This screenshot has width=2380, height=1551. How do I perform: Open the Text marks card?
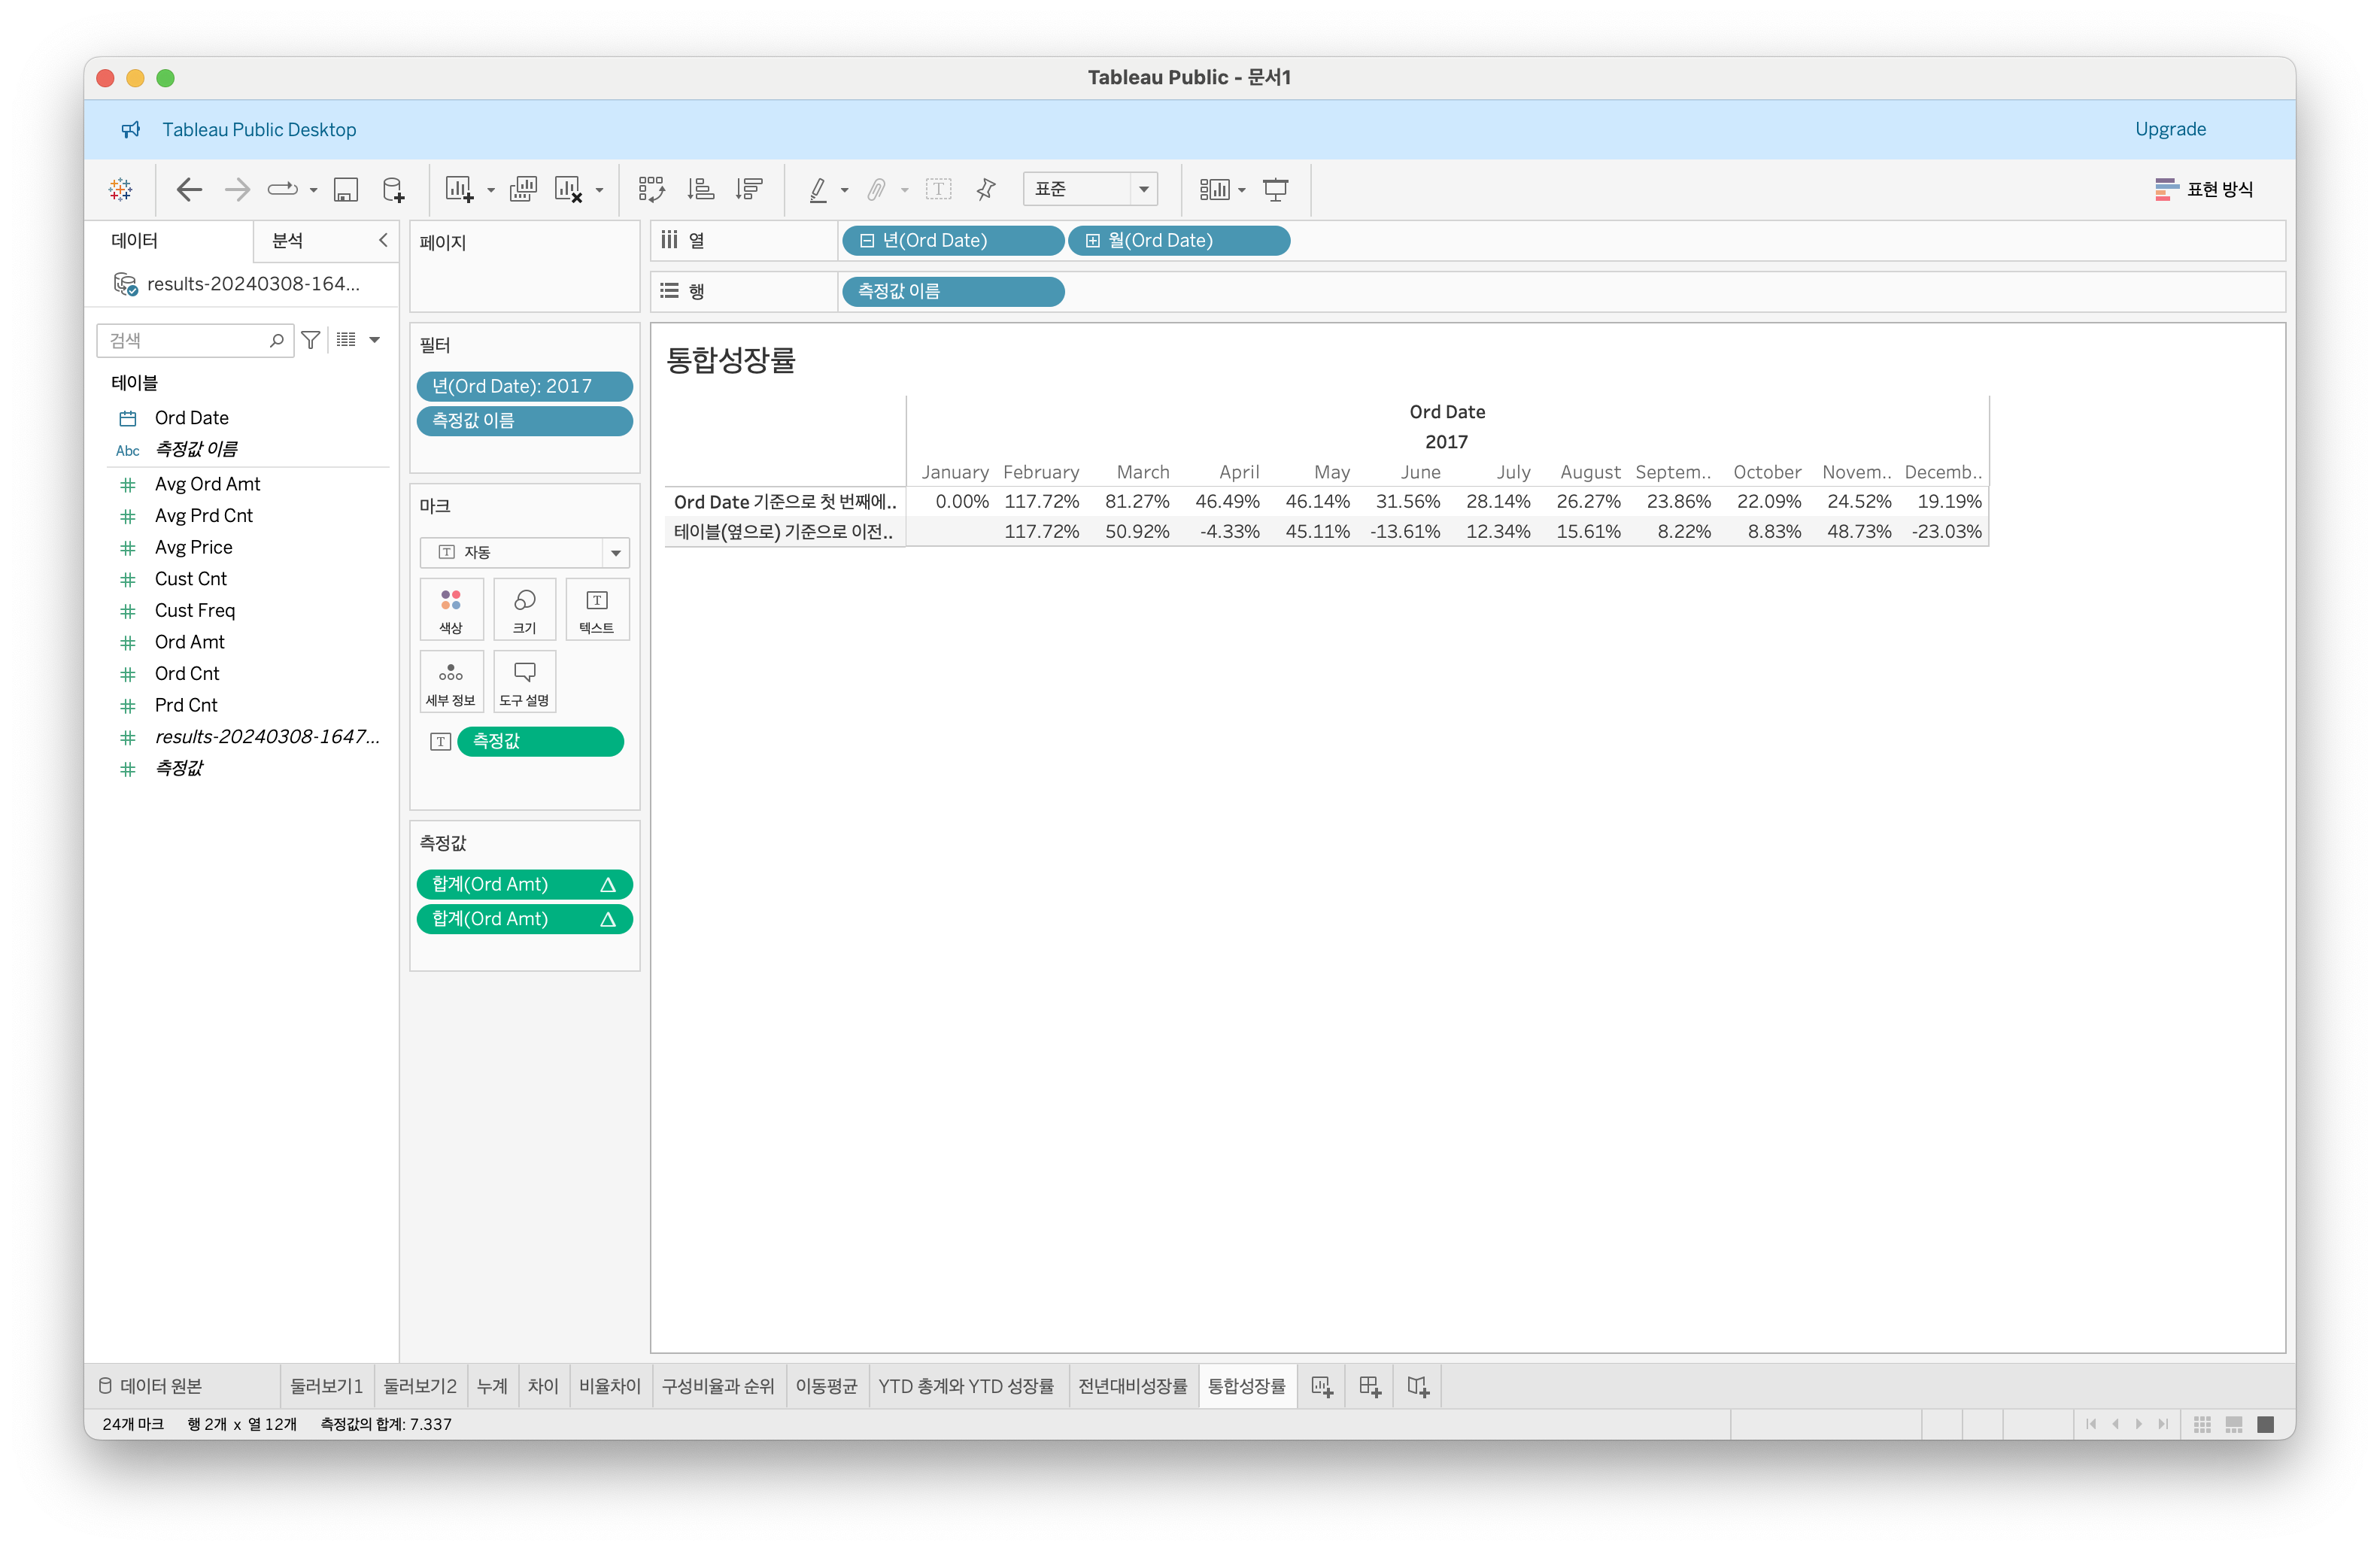tap(597, 609)
